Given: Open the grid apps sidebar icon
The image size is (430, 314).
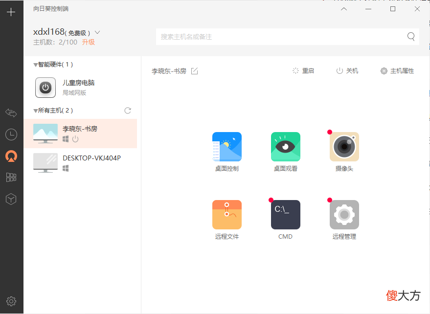Looking at the screenshot, I should pyautogui.click(x=11, y=178).
